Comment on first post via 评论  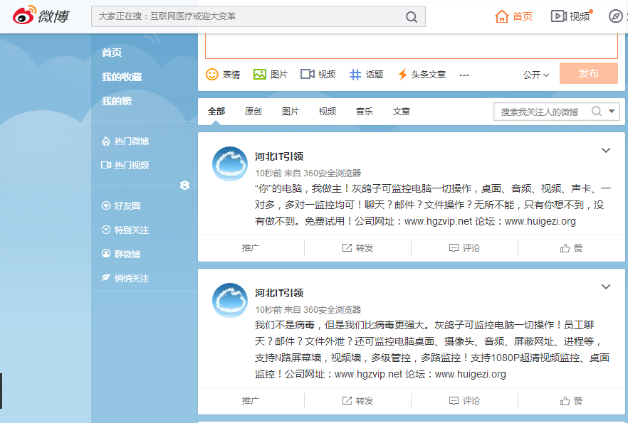point(464,248)
